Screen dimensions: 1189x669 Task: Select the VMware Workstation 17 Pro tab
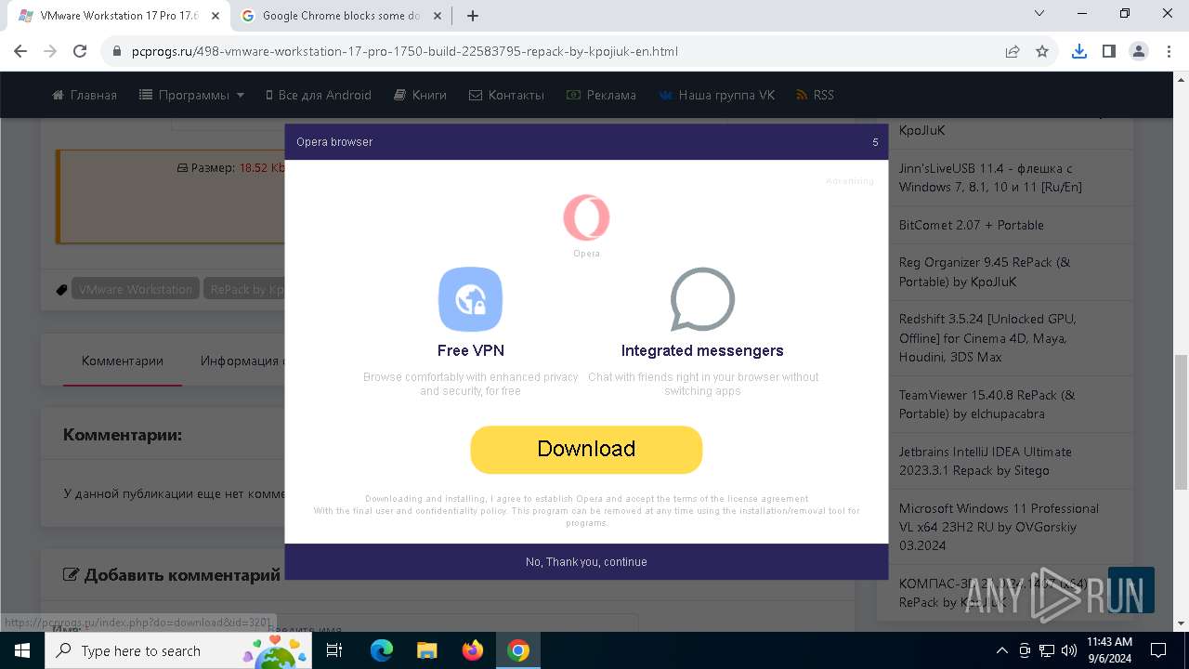(117, 16)
